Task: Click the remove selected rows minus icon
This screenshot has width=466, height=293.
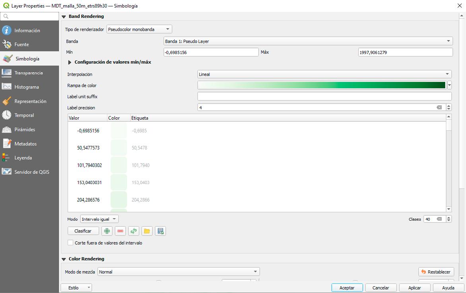Action: coord(120,231)
